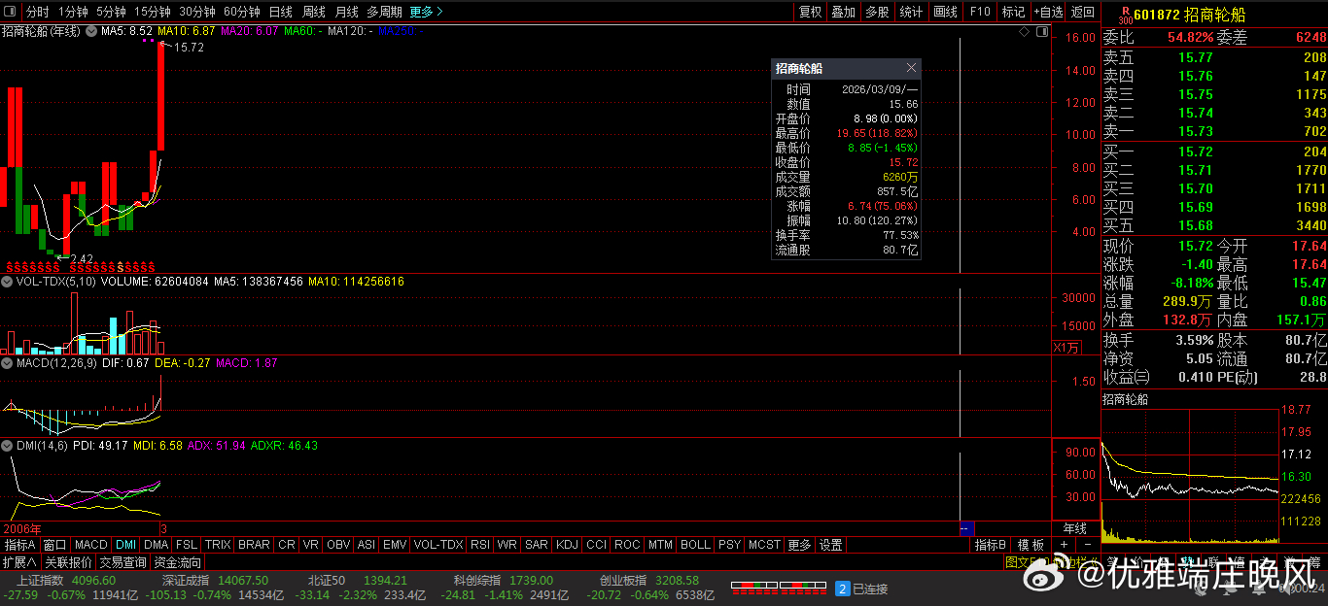Switch to the 周线 chart

tap(313, 12)
